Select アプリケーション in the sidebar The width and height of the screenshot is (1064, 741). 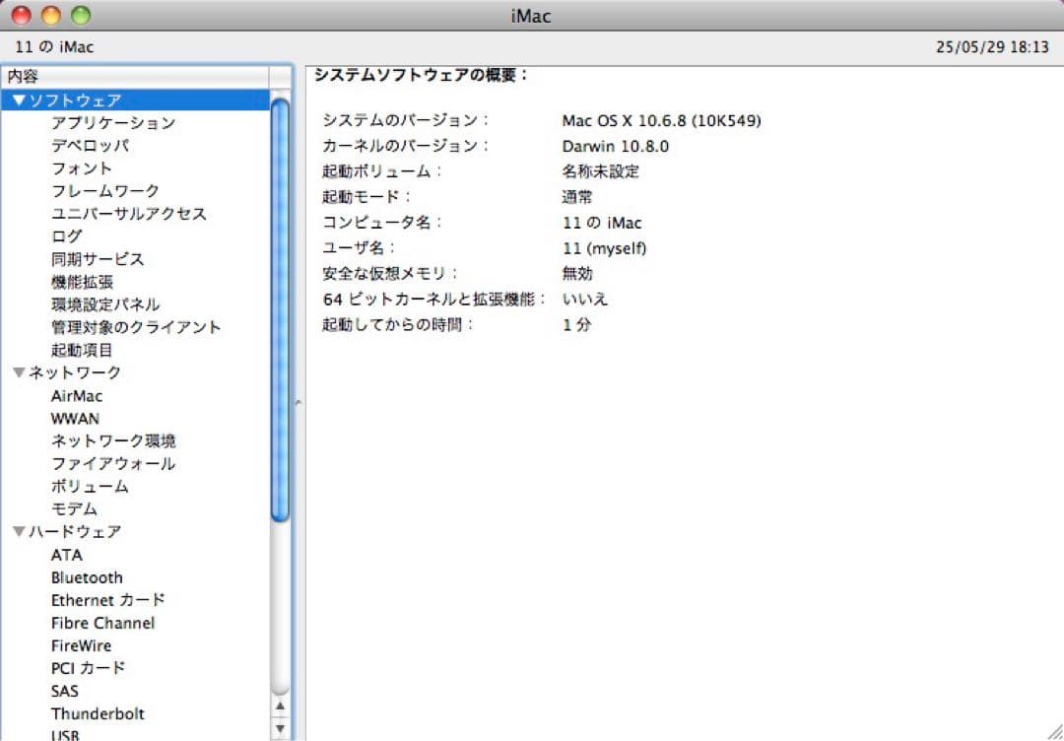coord(114,122)
